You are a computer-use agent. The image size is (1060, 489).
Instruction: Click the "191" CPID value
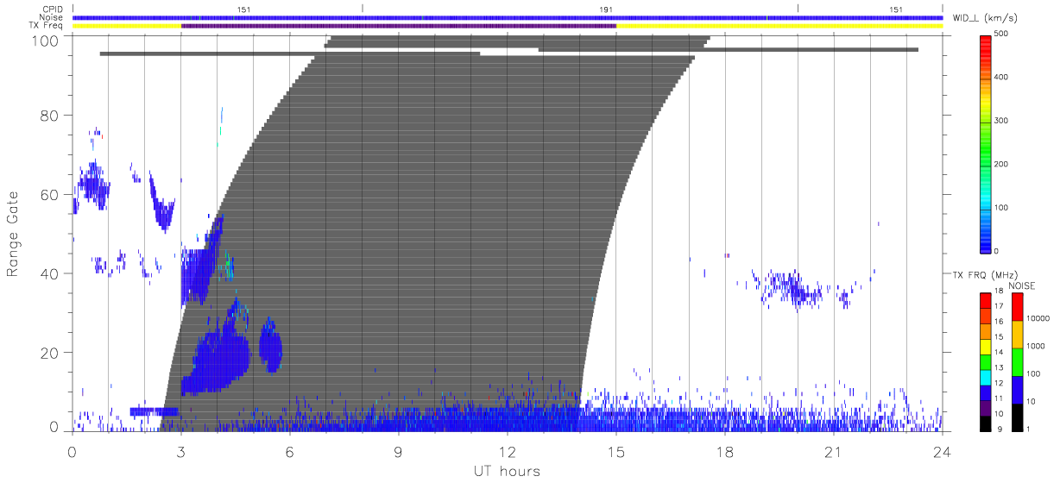(606, 9)
